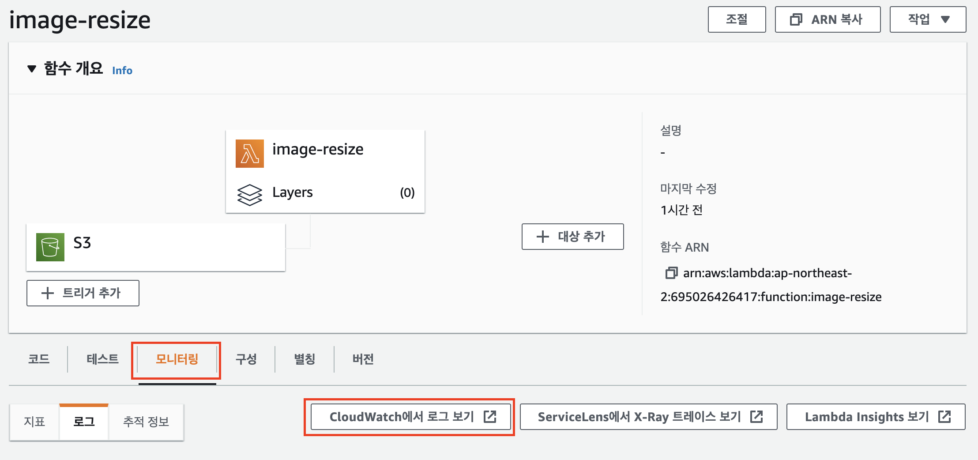Show the 추적 정보 sub-tab
This screenshot has height=460, width=978.
coord(146,422)
